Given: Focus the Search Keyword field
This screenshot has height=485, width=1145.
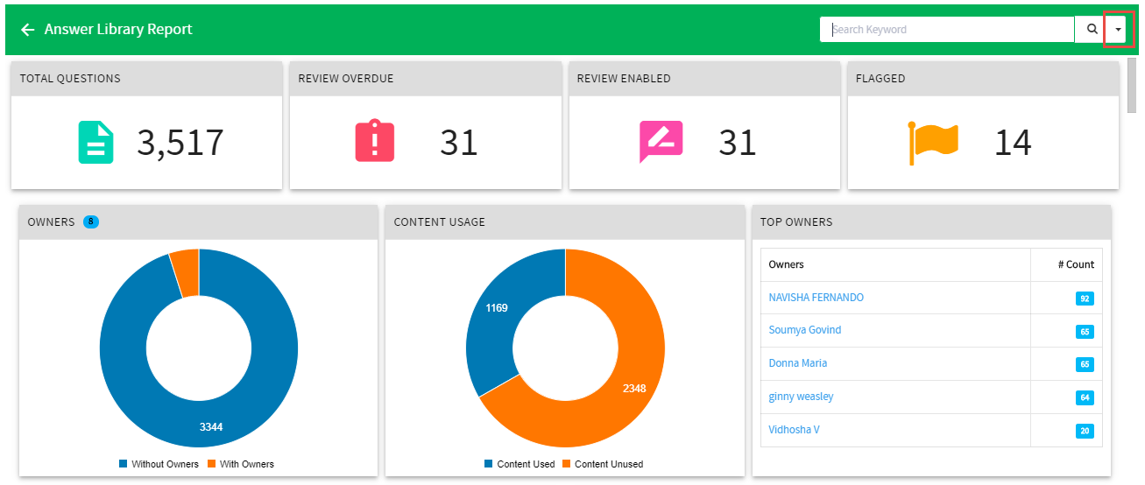Looking at the screenshot, I should pos(947,29).
